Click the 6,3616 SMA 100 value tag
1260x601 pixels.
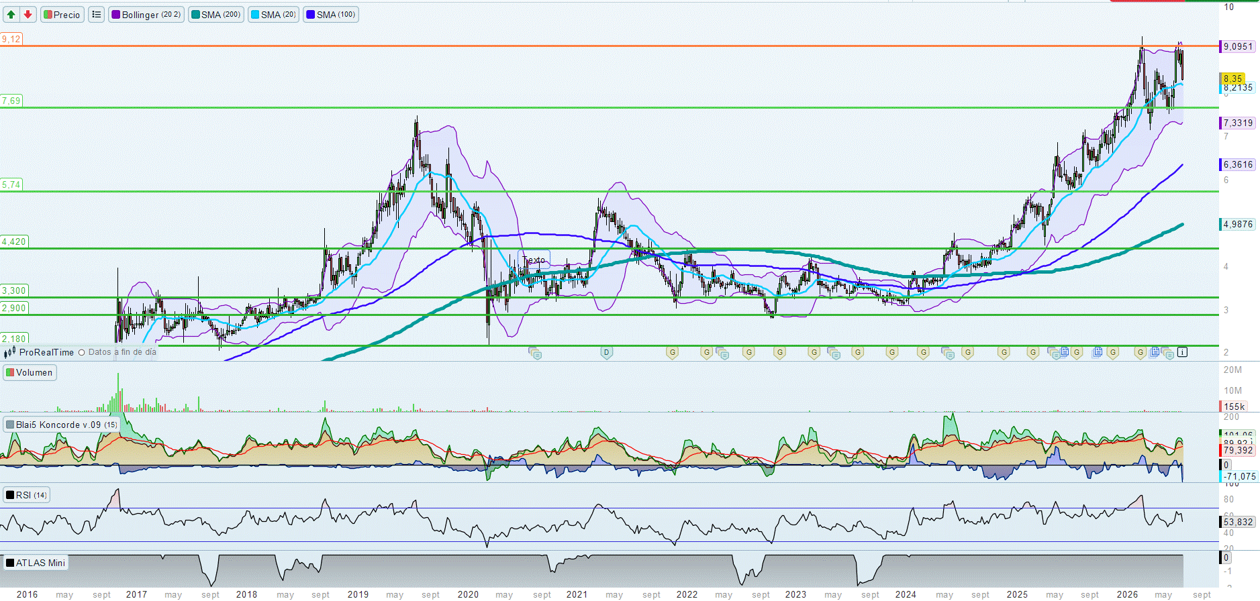point(1237,164)
